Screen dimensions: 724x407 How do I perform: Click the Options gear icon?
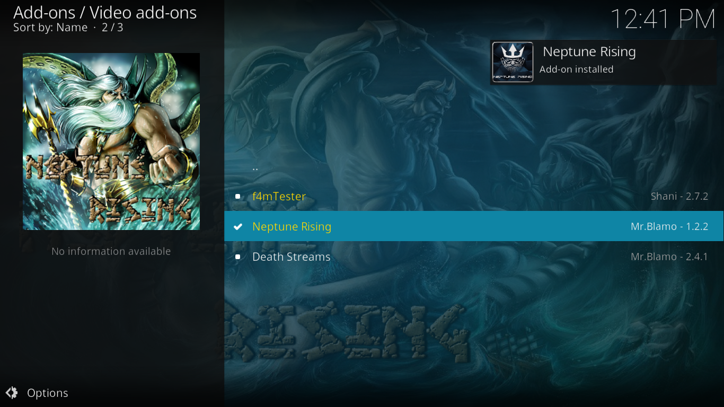click(x=12, y=393)
